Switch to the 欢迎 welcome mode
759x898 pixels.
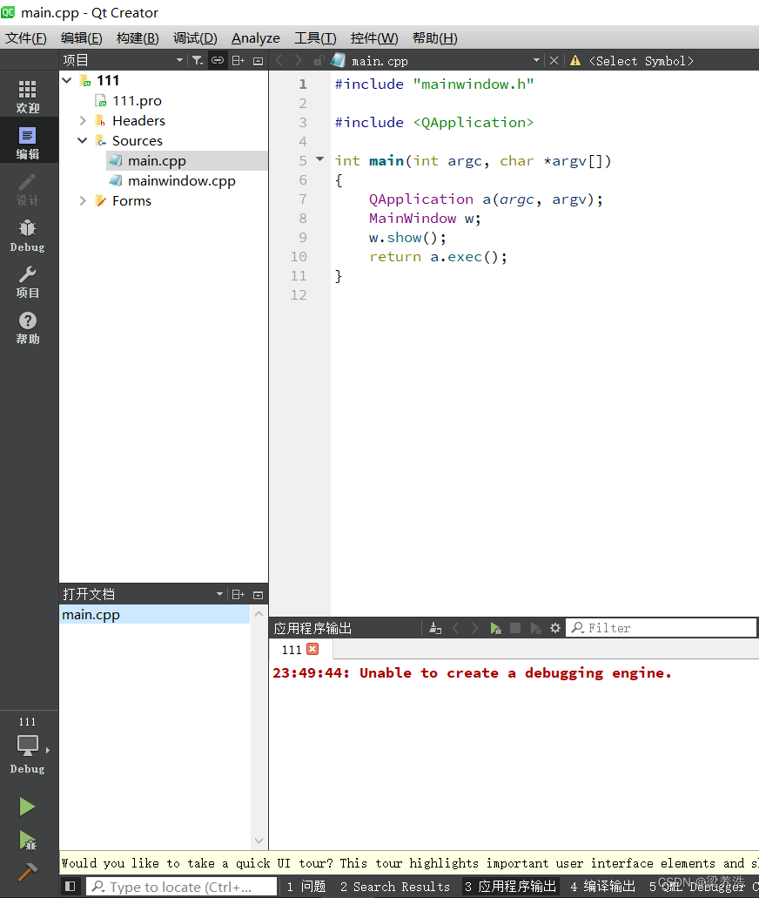click(x=27, y=97)
